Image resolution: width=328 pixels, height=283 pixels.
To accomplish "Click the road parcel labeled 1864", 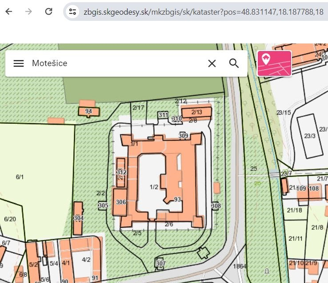I will pyautogui.click(x=240, y=267).
